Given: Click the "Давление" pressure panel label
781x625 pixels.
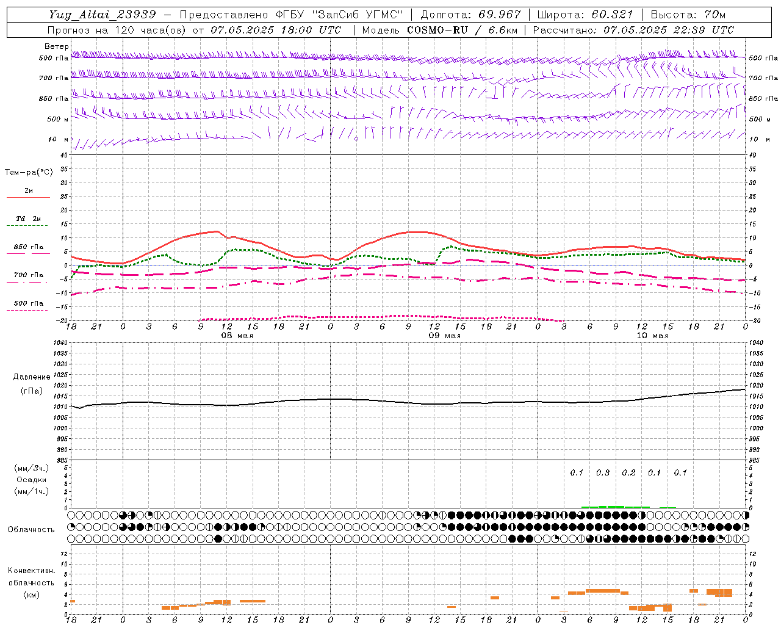Looking at the screenshot, I should (x=32, y=377).
